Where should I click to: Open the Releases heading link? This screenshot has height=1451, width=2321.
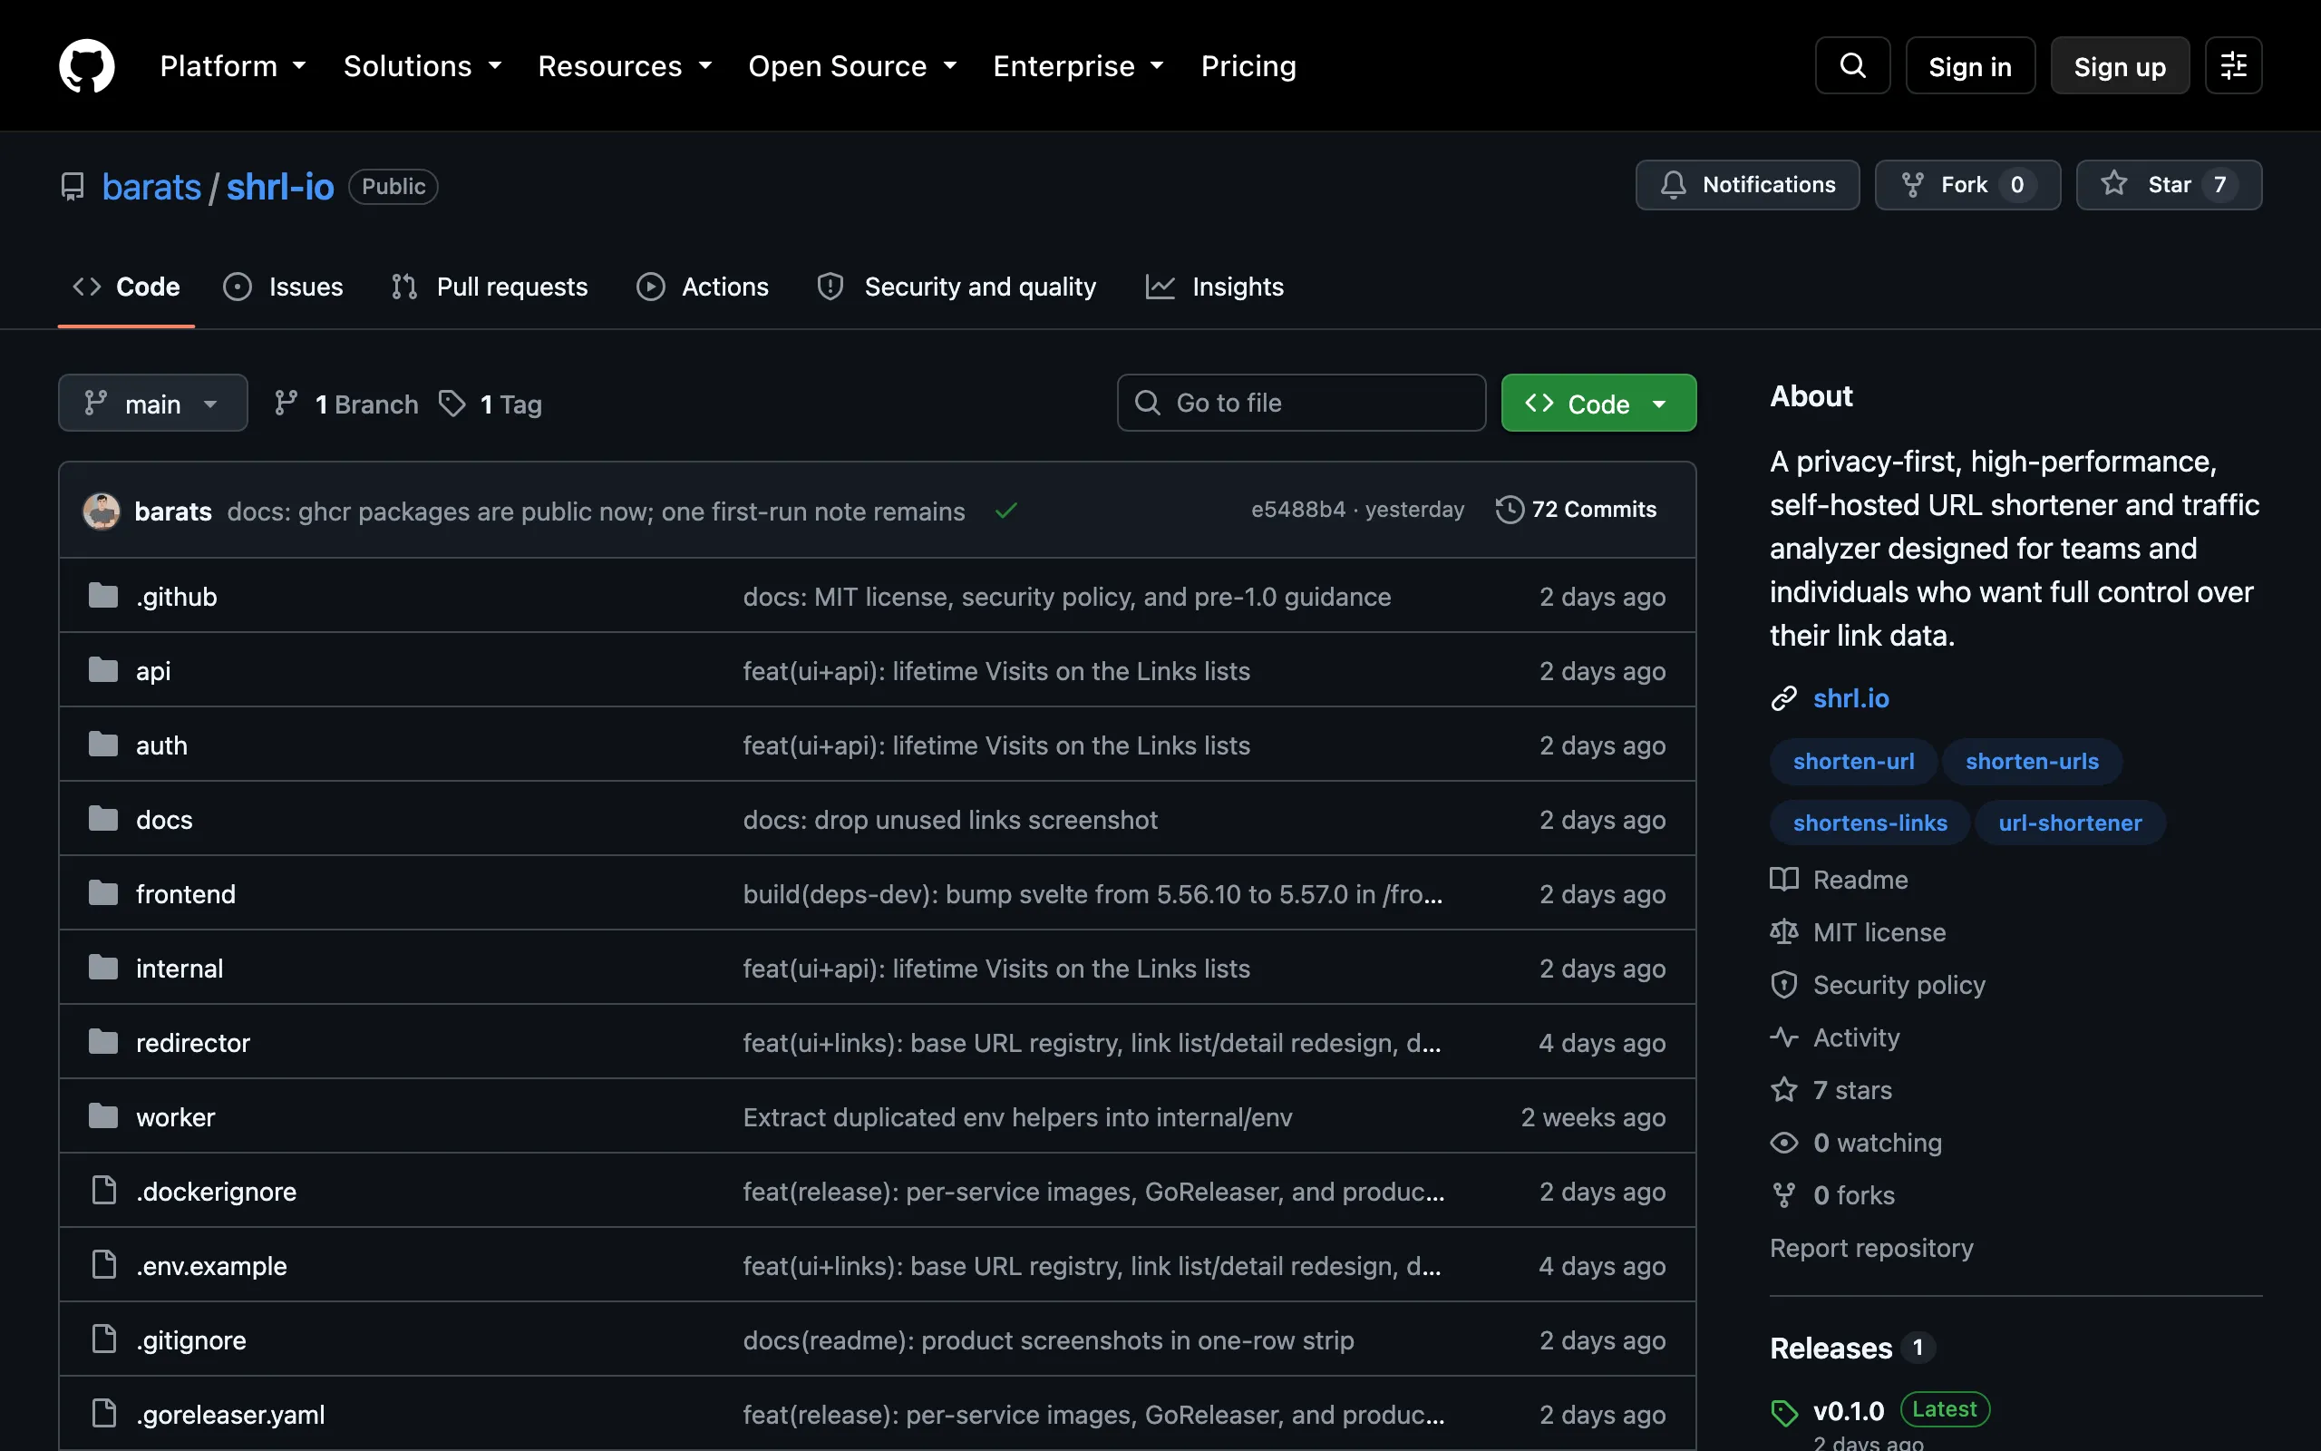1831,1348
